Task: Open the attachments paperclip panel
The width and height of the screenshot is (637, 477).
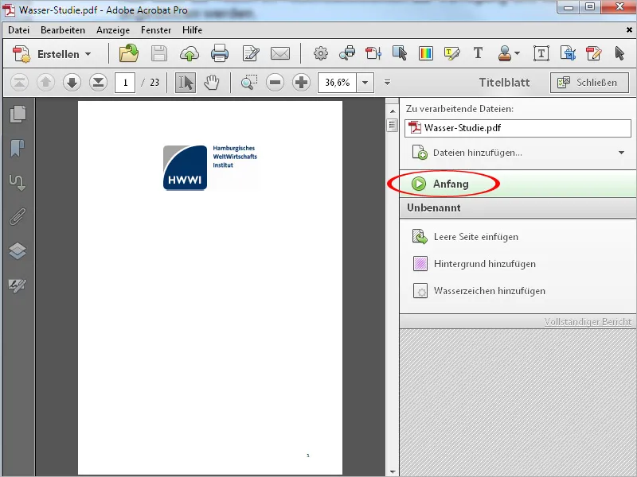Action: pyautogui.click(x=18, y=216)
